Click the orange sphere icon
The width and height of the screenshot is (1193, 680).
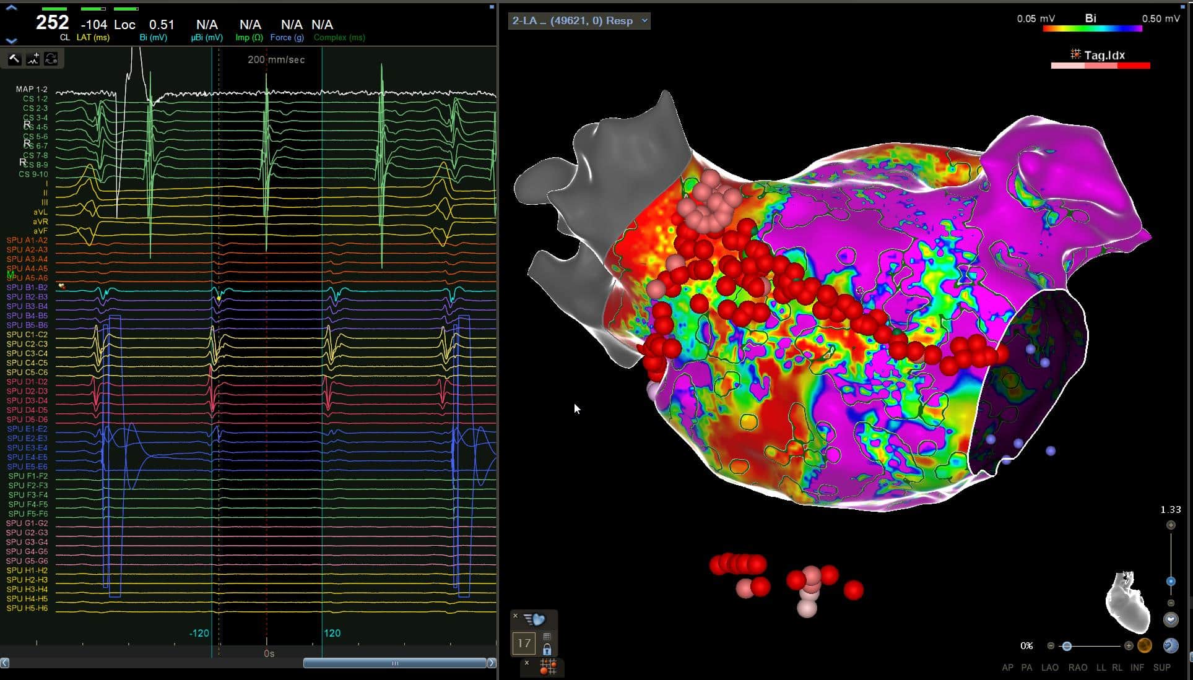(x=1145, y=646)
